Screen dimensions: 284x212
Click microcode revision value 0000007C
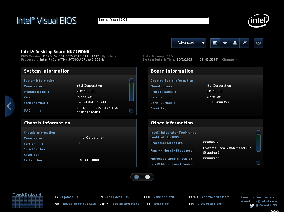tap(211, 158)
